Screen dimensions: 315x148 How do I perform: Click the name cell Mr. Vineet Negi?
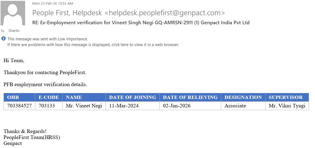tap(84, 106)
